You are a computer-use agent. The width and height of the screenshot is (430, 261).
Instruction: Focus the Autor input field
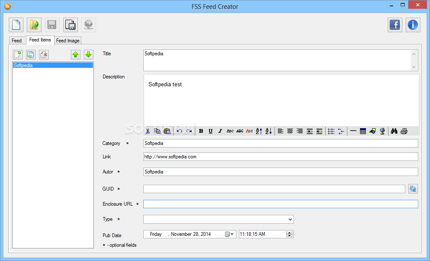tap(281, 172)
